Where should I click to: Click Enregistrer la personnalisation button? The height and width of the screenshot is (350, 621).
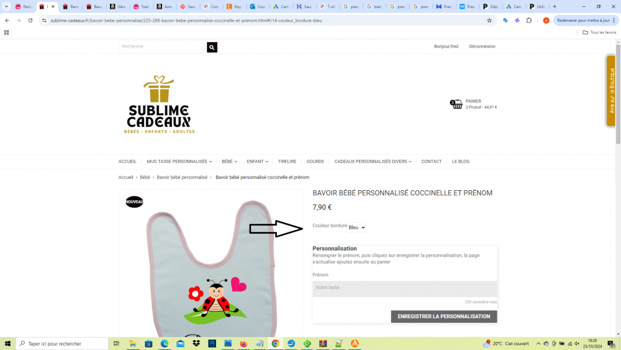coord(444,316)
